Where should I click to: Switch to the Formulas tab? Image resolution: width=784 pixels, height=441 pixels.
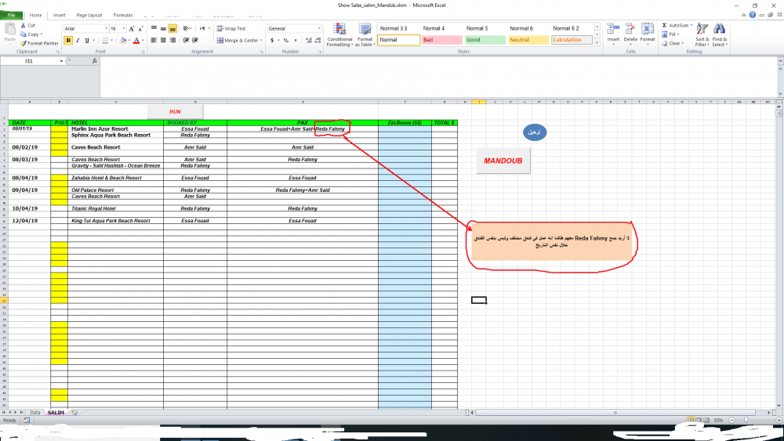point(123,16)
